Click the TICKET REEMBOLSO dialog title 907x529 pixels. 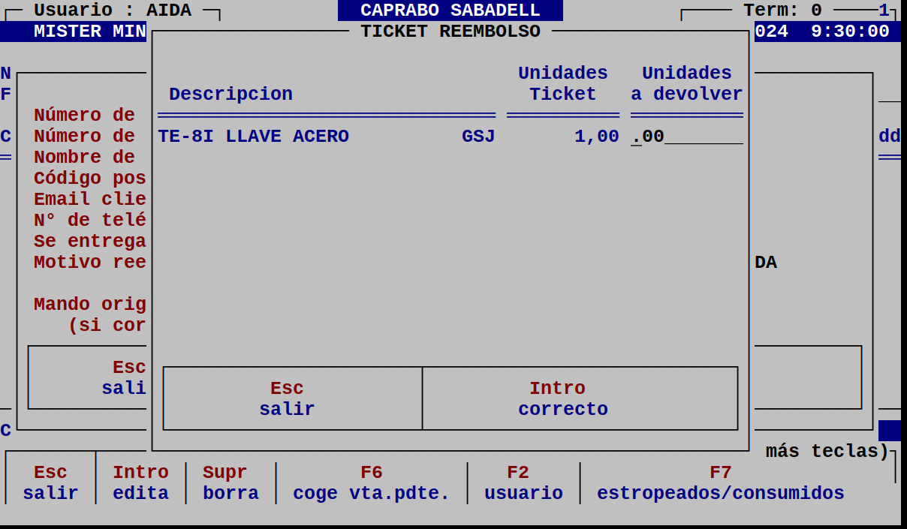(x=451, y=31)
